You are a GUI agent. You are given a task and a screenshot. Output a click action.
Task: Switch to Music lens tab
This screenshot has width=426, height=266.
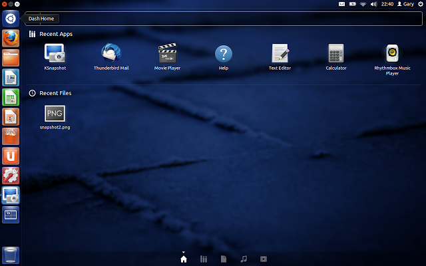point(244,259)
